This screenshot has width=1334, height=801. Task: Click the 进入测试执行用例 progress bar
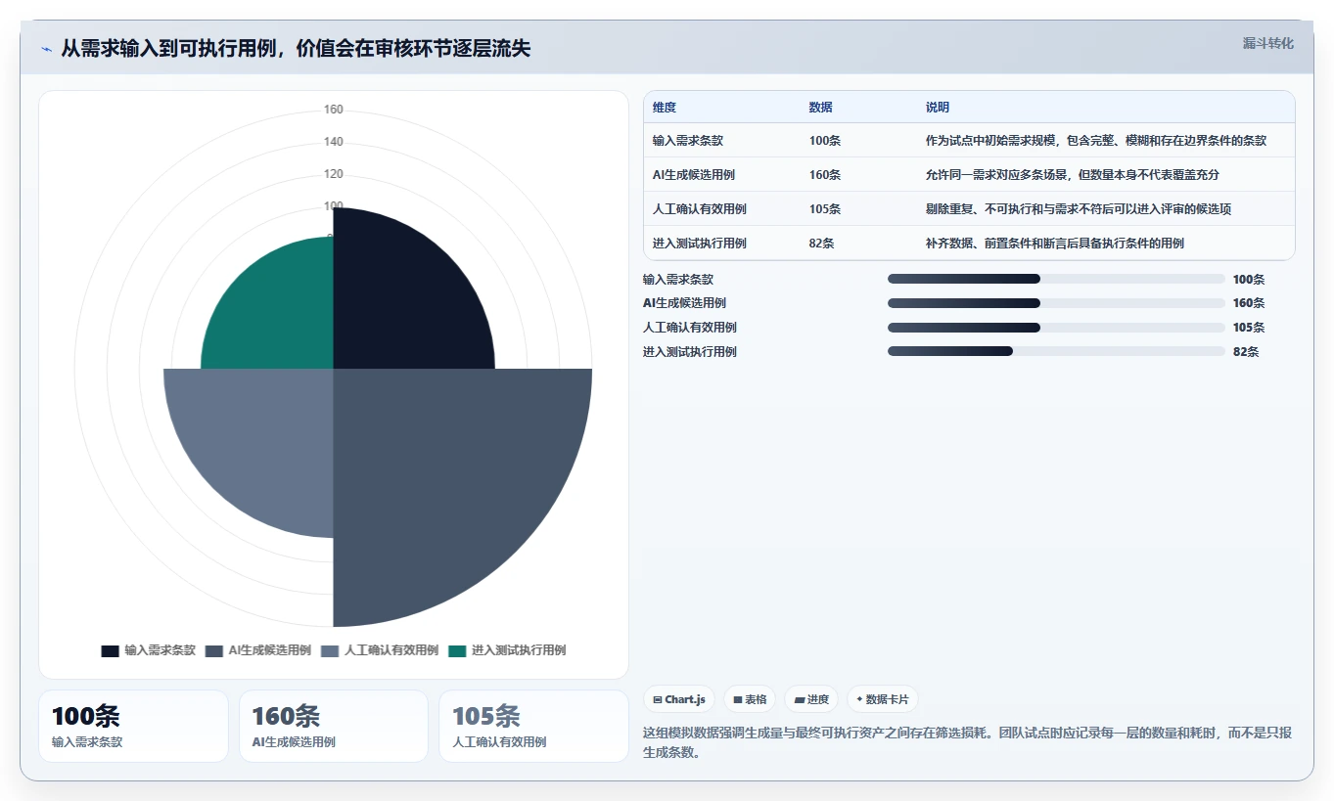(1056, 351)
